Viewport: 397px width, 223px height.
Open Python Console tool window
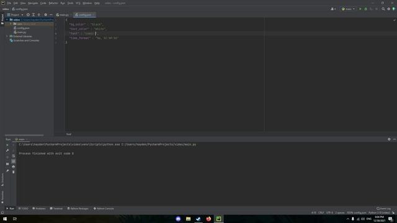[x=104, y=209]
